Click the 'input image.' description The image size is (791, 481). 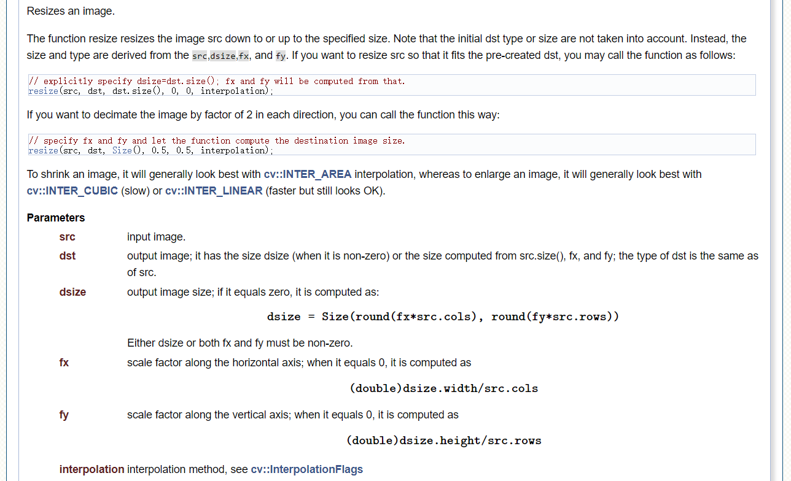156,237
